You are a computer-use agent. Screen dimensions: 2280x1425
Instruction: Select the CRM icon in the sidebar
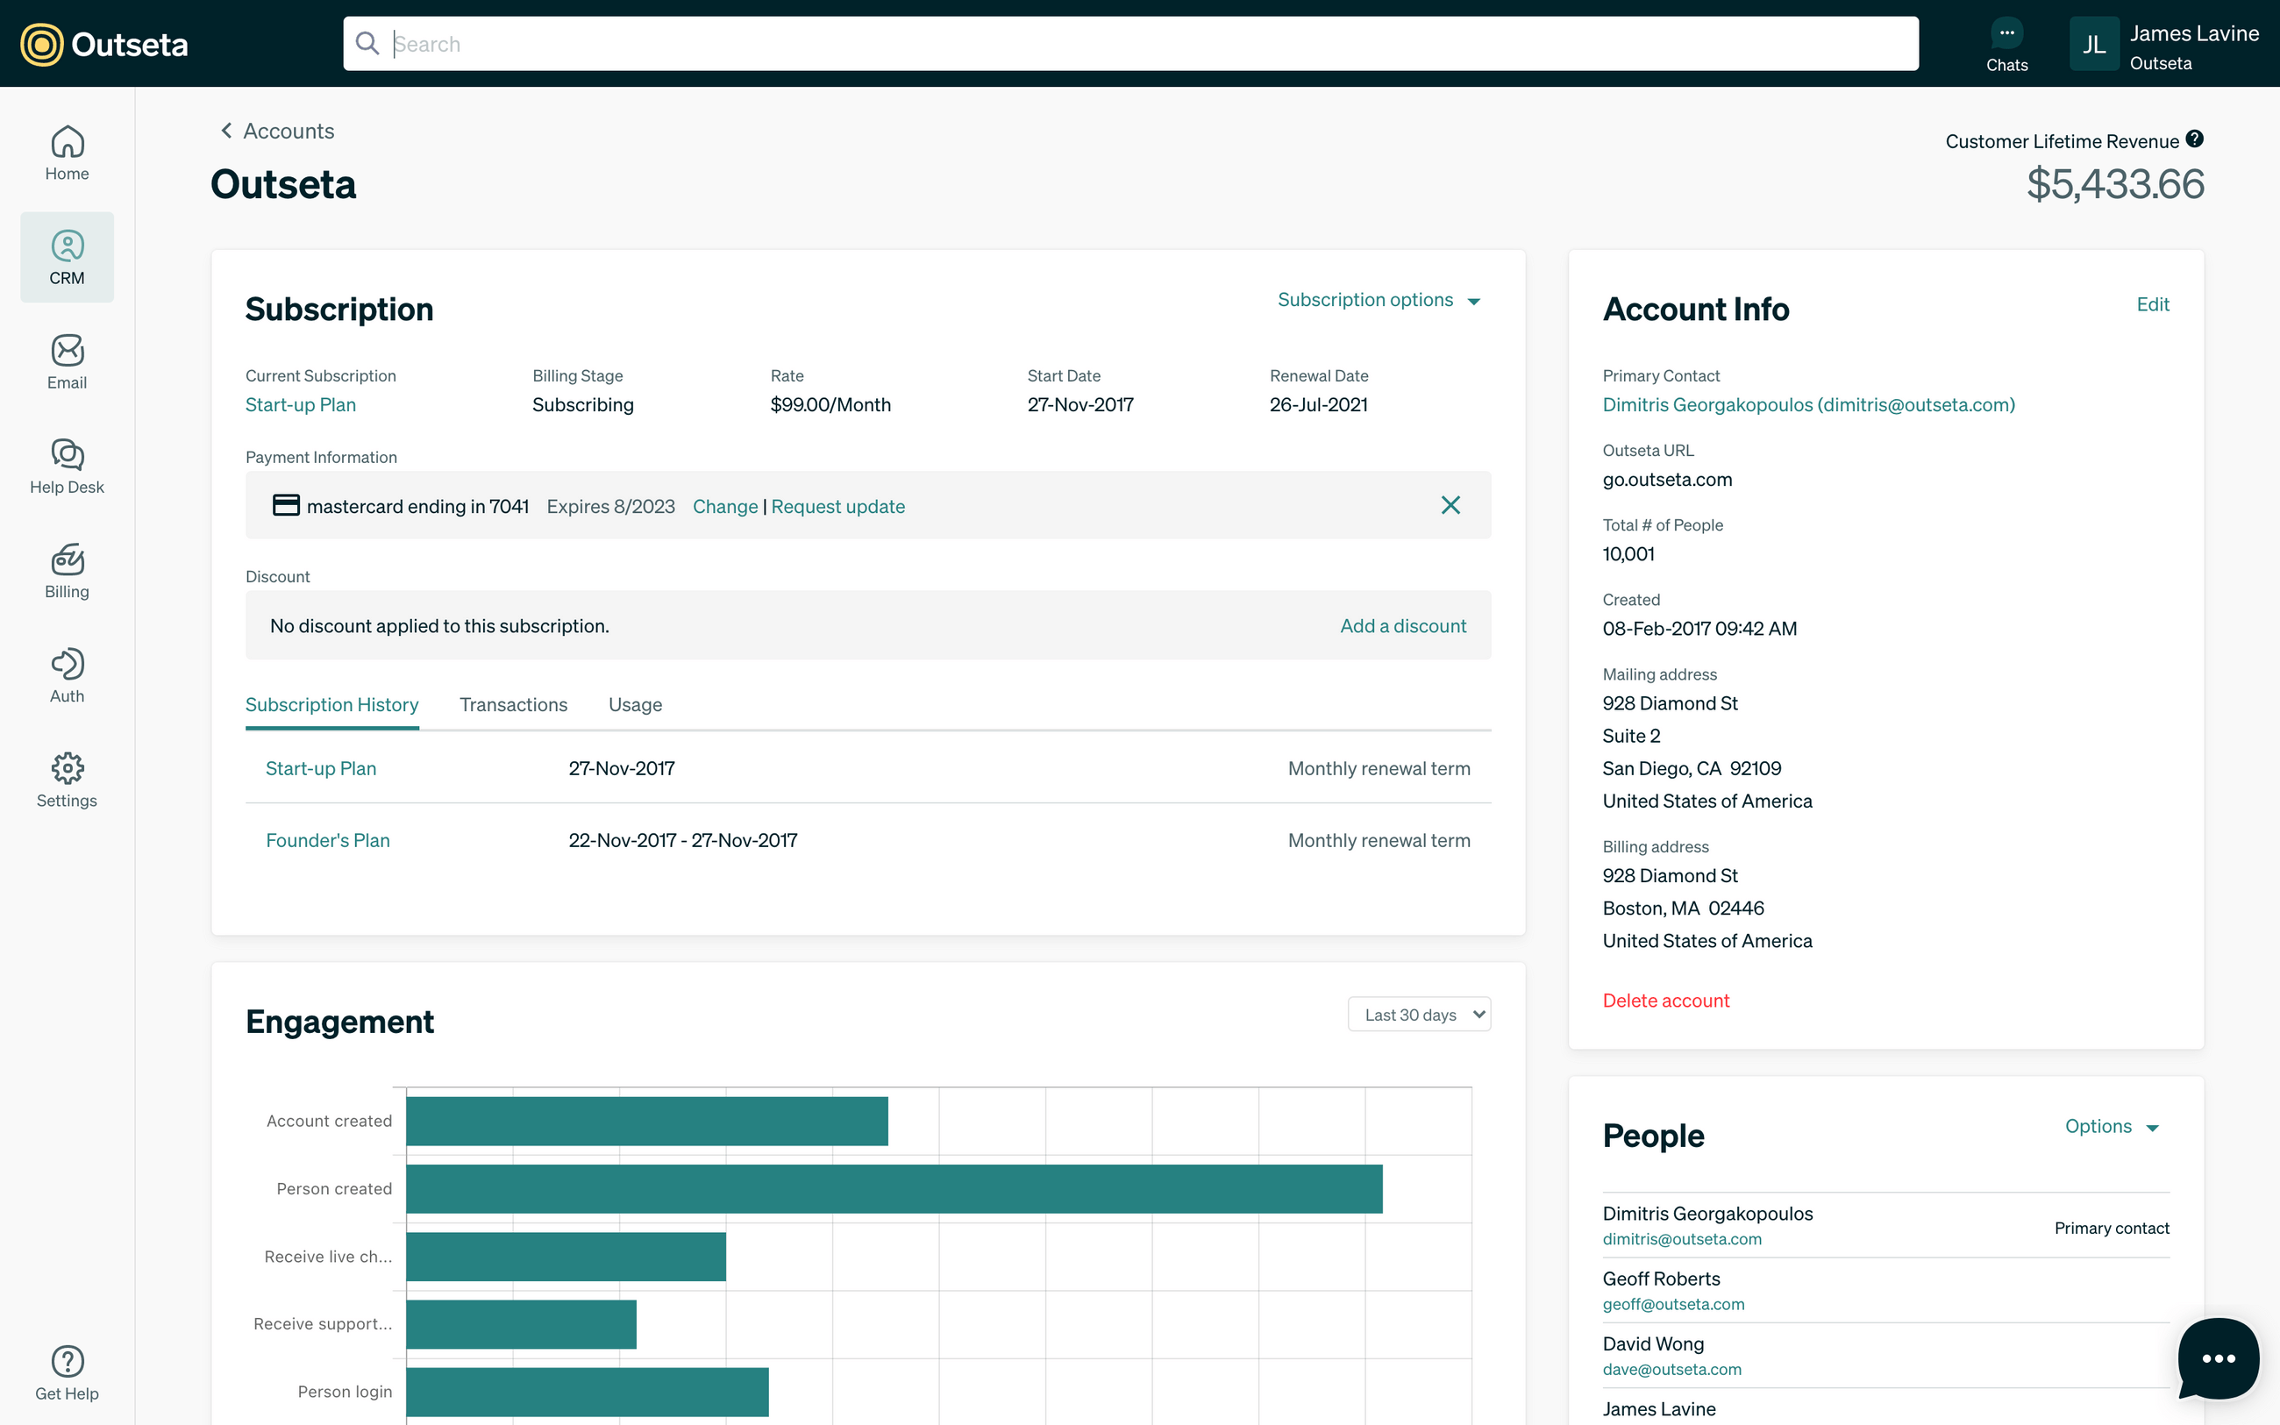coord(66,256)
